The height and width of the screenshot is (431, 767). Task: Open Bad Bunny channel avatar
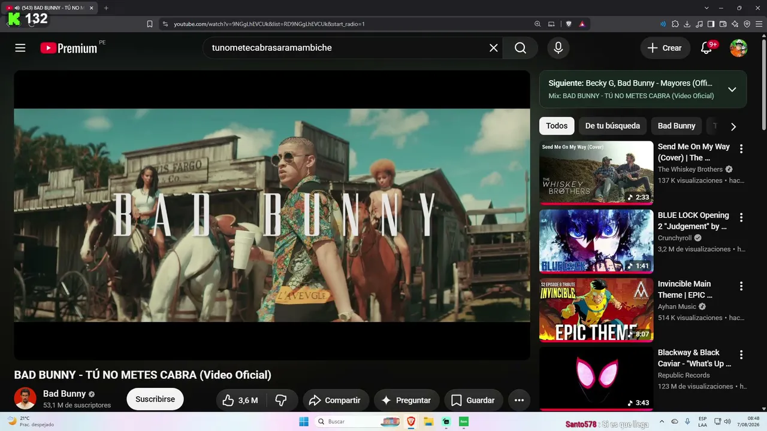click(25, 399)
